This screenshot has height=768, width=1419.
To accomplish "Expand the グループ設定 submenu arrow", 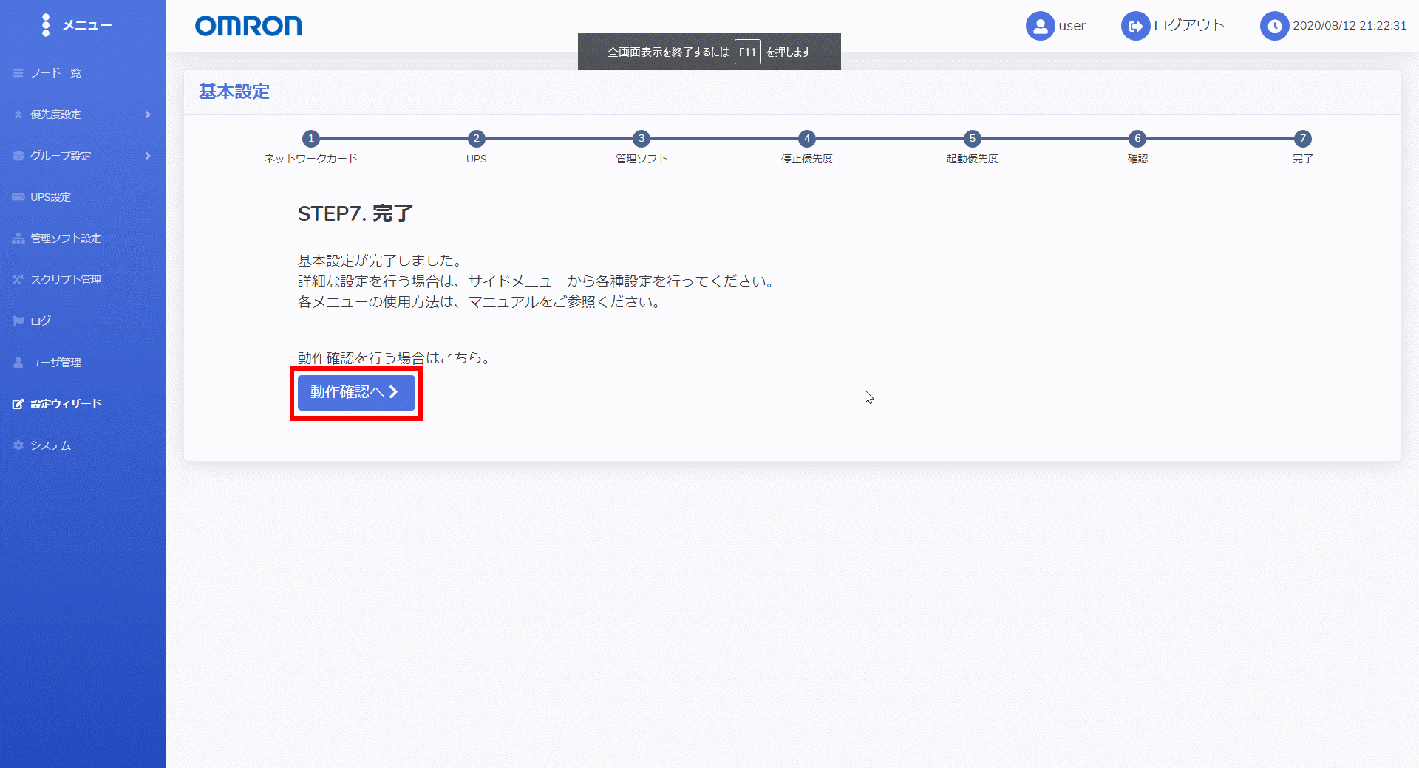I will click(148, 156).
